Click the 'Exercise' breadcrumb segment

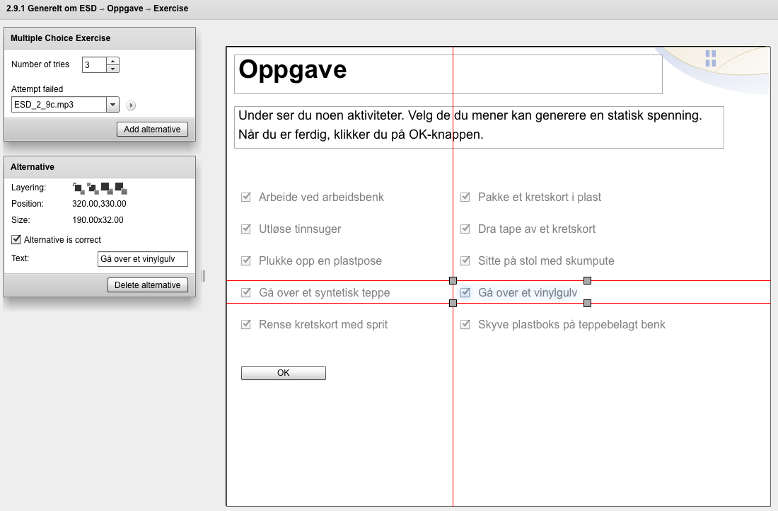(x=170, y=8)
